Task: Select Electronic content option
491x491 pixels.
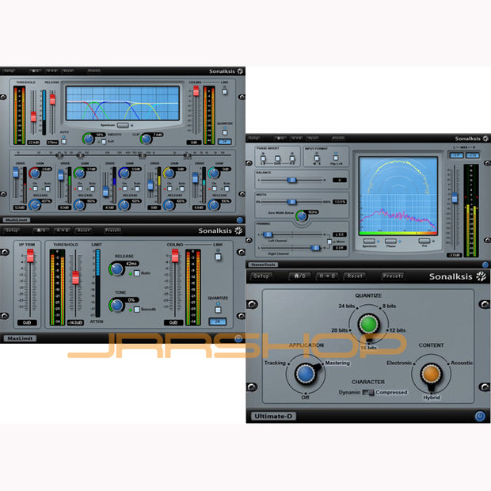Action: (x=399, y=363)
